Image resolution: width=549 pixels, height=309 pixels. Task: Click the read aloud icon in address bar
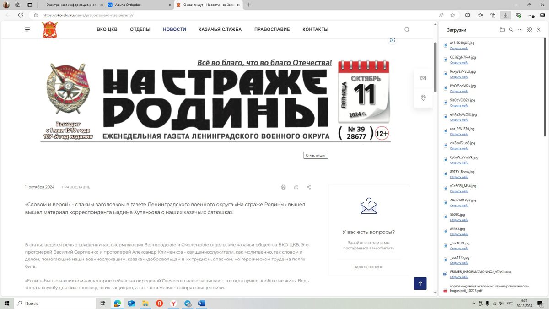coord(441,15)
